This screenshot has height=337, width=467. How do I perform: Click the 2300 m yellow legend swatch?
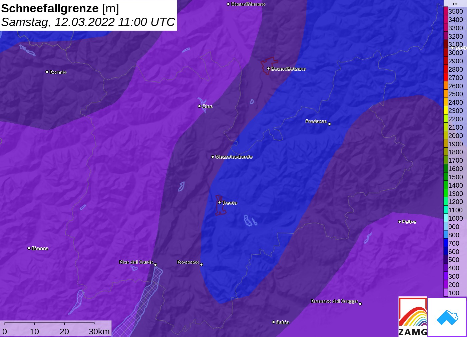point(446,110)
